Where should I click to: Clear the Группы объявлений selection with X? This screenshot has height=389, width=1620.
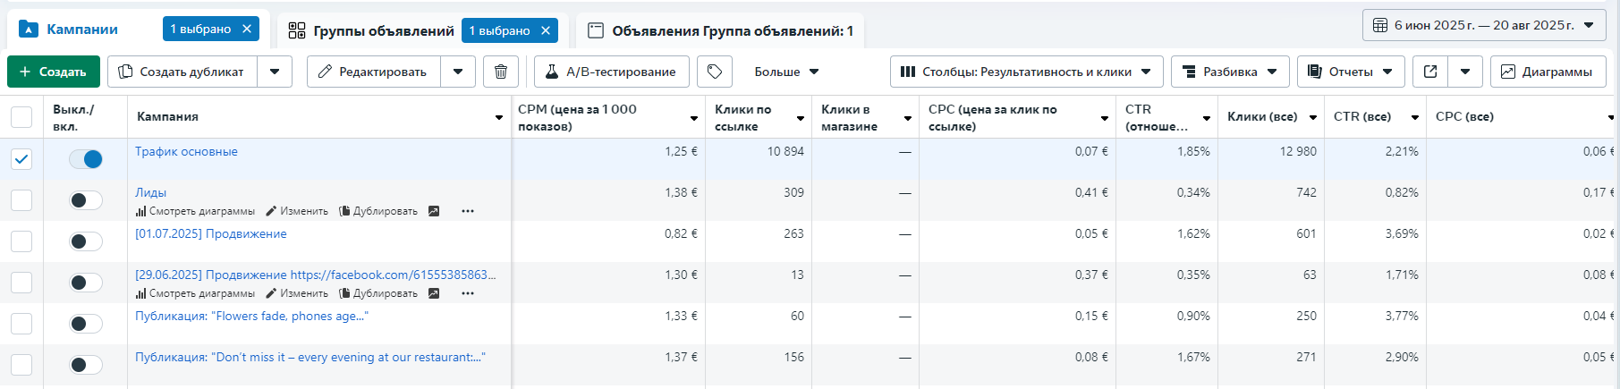546,30
